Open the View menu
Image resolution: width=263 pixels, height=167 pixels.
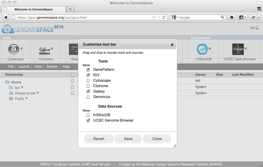(38, 66)
